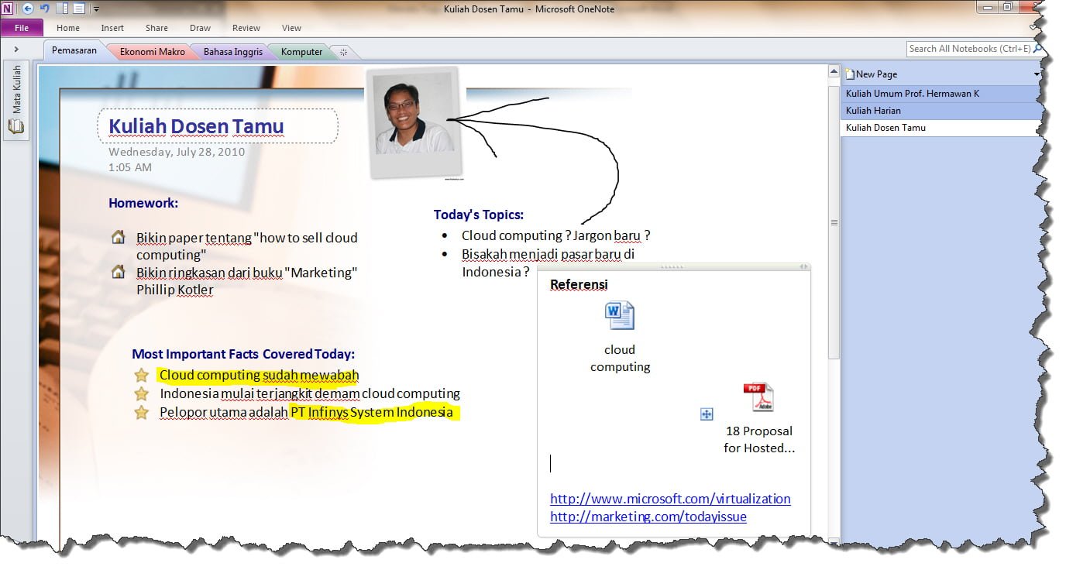Open the Home ribbon tab

[x=68, y=28]
